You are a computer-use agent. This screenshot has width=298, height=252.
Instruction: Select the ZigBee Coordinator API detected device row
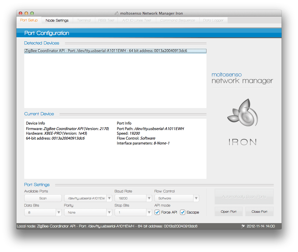[x=116, y=51]
